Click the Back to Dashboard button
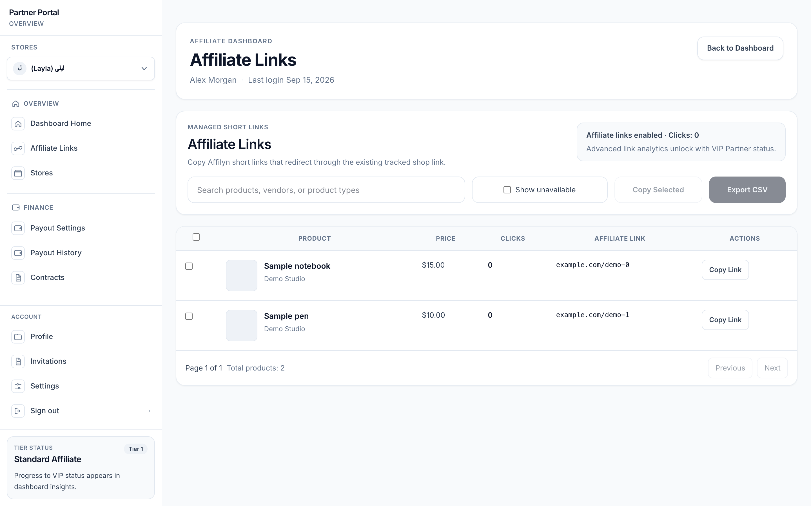This screenshot has width=811, height=506. [x=740, y=48]
